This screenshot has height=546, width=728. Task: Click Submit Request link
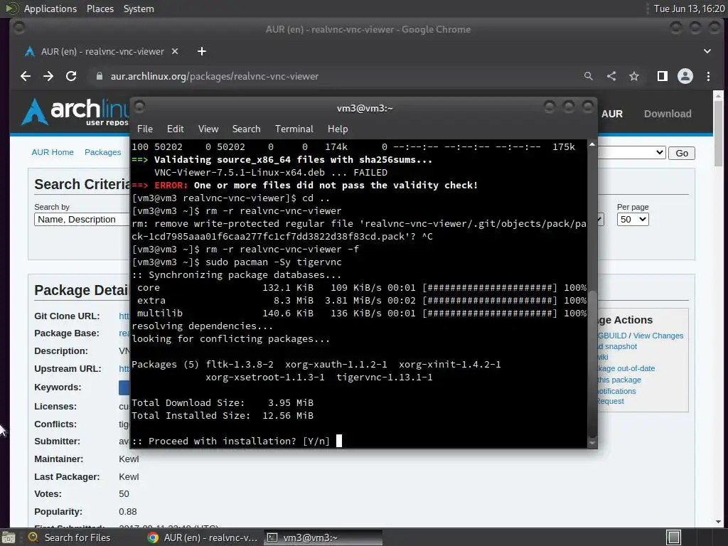(x=611, y=401)
